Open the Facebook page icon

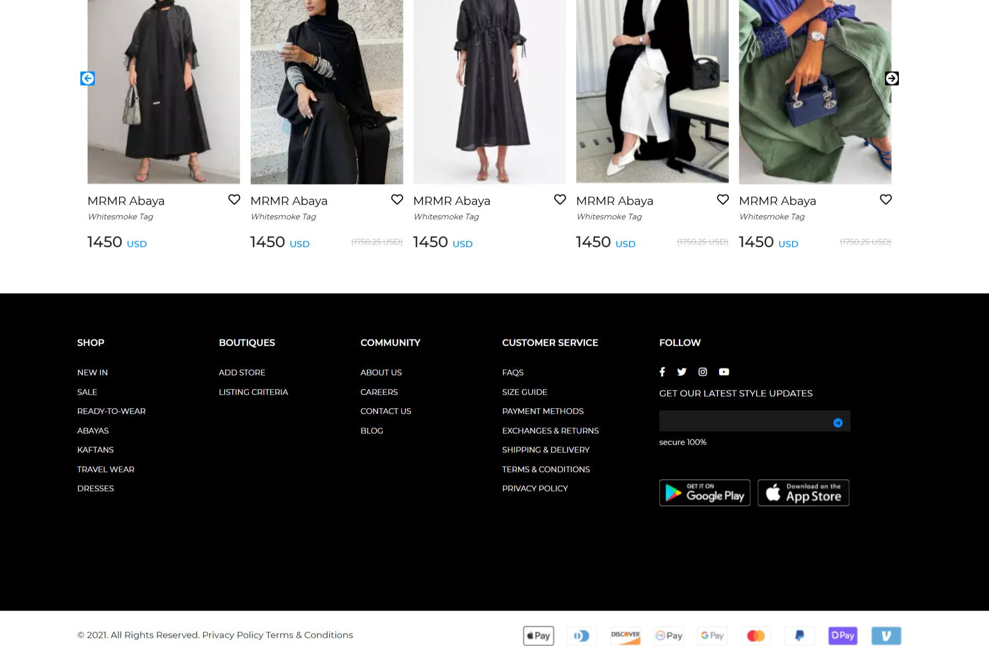point(662,372)
